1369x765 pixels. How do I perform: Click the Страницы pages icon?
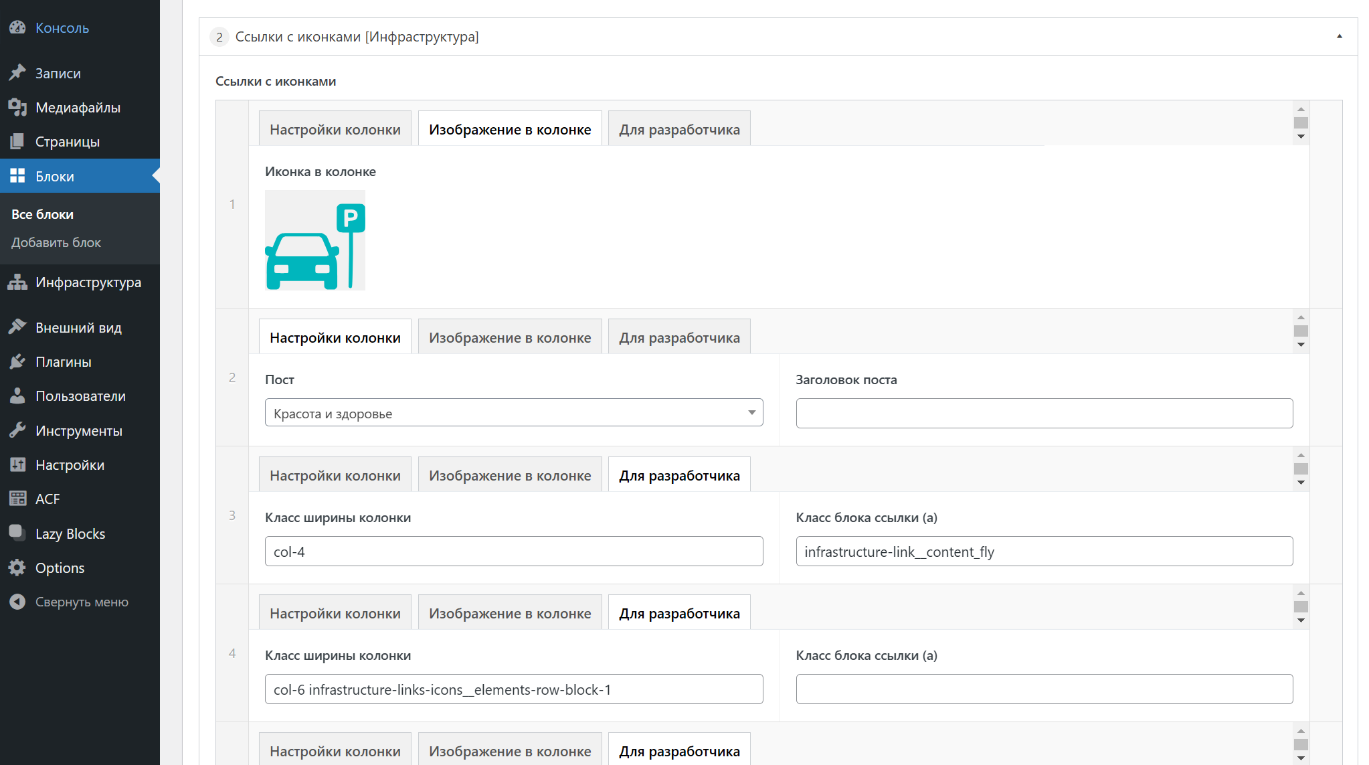[x=17, y=141]
